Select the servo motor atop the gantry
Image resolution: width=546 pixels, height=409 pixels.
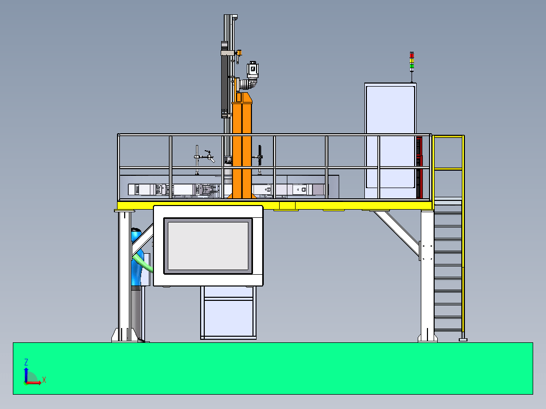[x=253, y=70]
